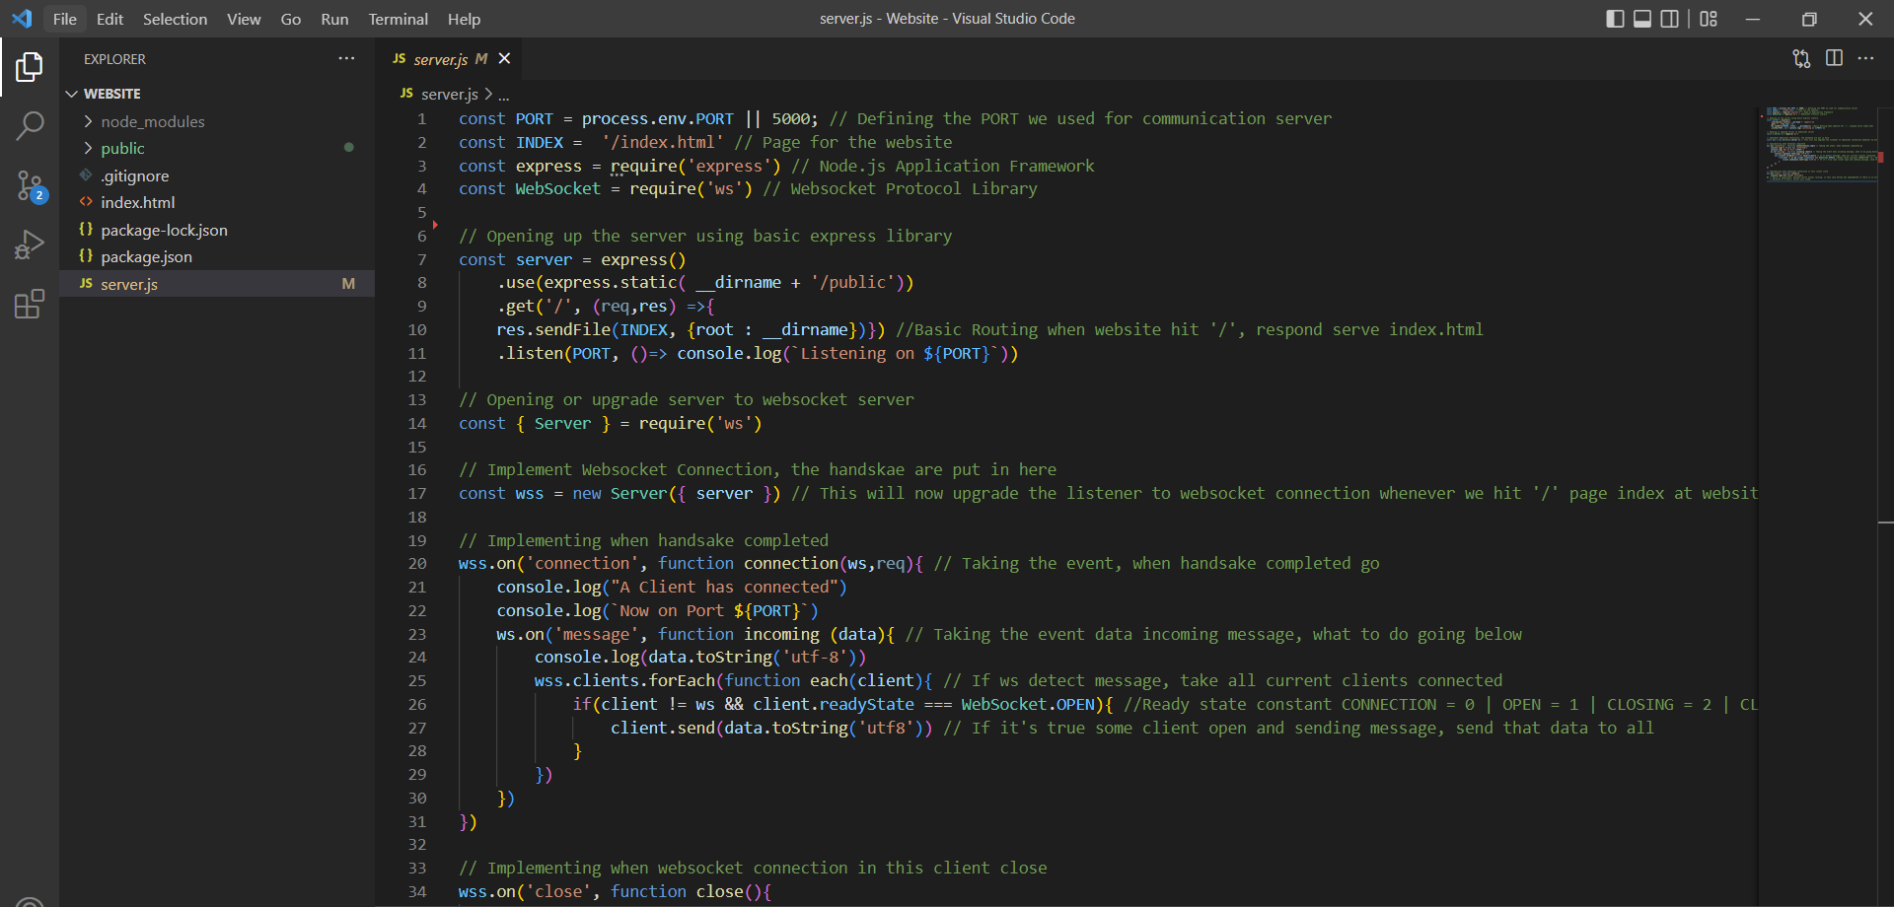Toggle the bottom panel layout button

(x=1642, y=19)
